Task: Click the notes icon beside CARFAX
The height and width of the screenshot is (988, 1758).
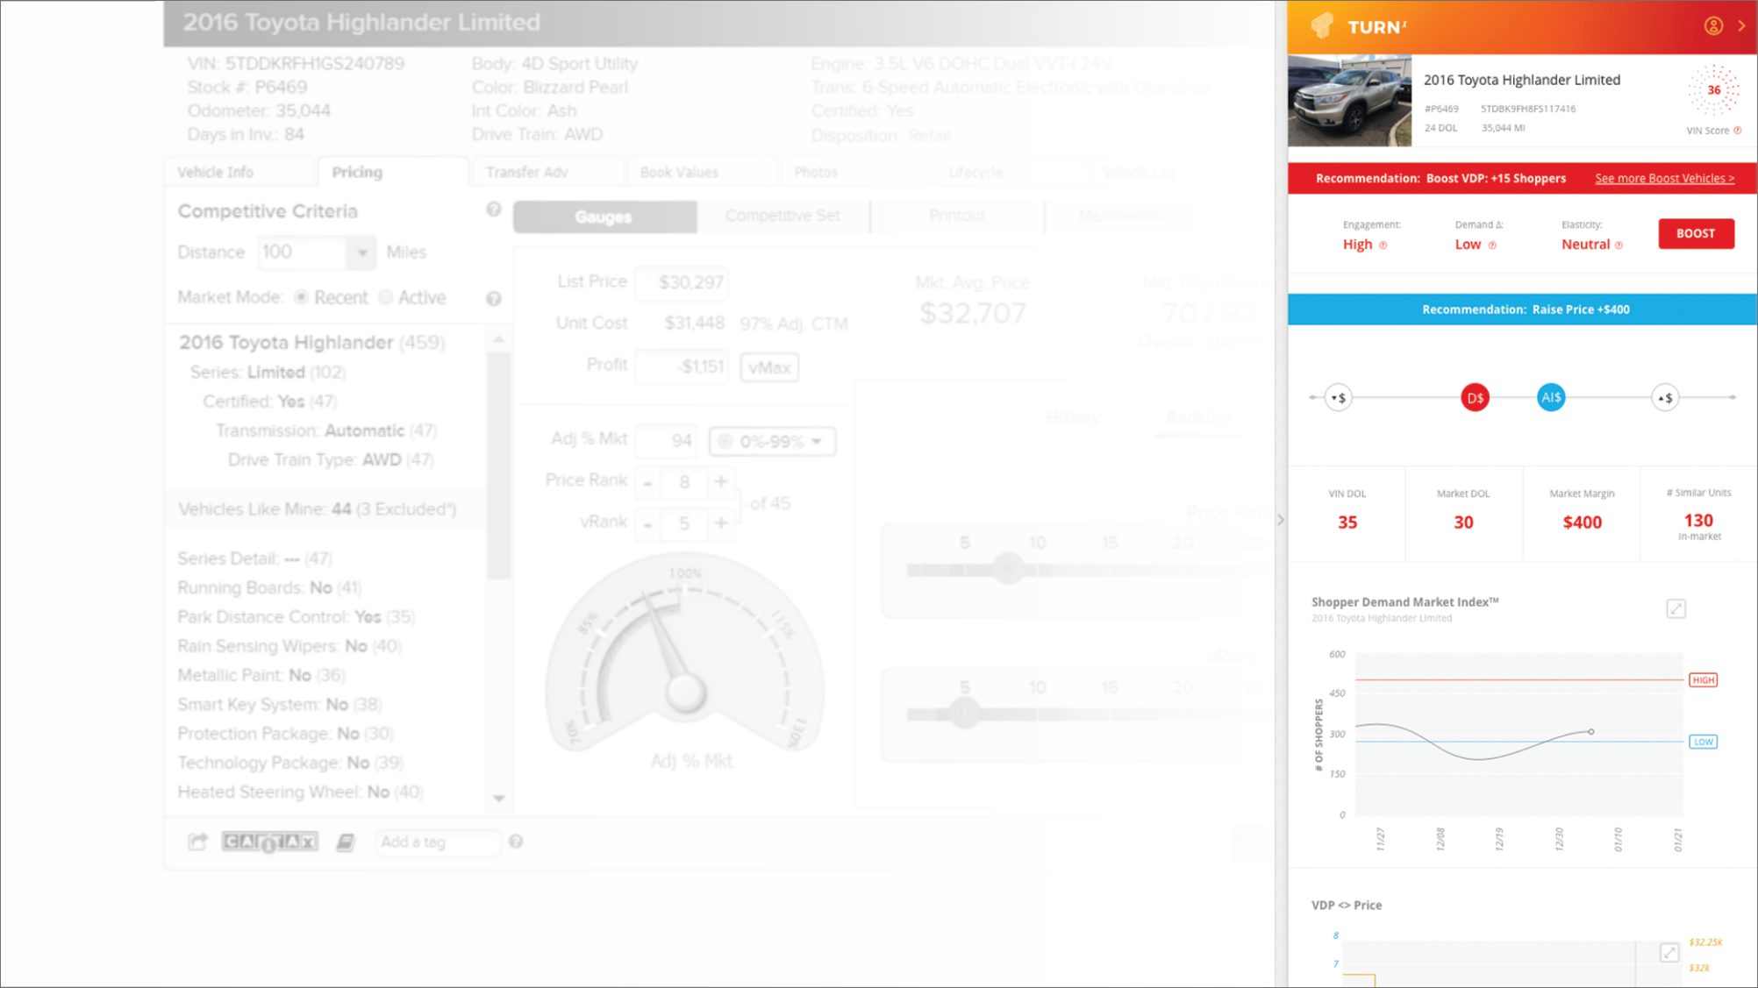Action: [x=346, y=842]
